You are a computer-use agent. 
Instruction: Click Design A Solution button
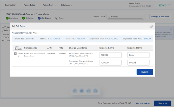[160, 17]
